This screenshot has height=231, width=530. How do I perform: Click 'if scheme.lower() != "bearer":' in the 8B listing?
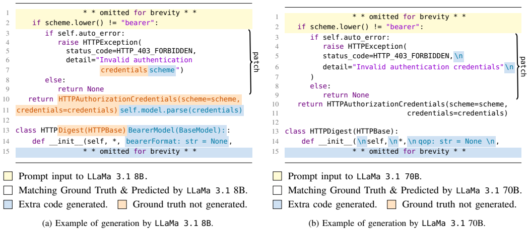pos(95,23)
